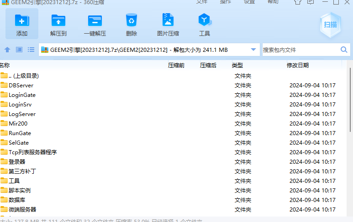Select the LoginSrv folder
The image size is (353, 222).
[174, 105]
